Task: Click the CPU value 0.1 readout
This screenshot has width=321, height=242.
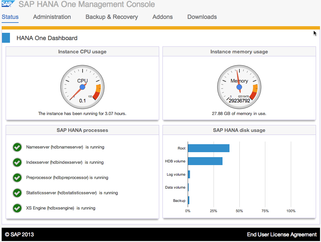Action: pyautogui.click(x=83, y=101)
